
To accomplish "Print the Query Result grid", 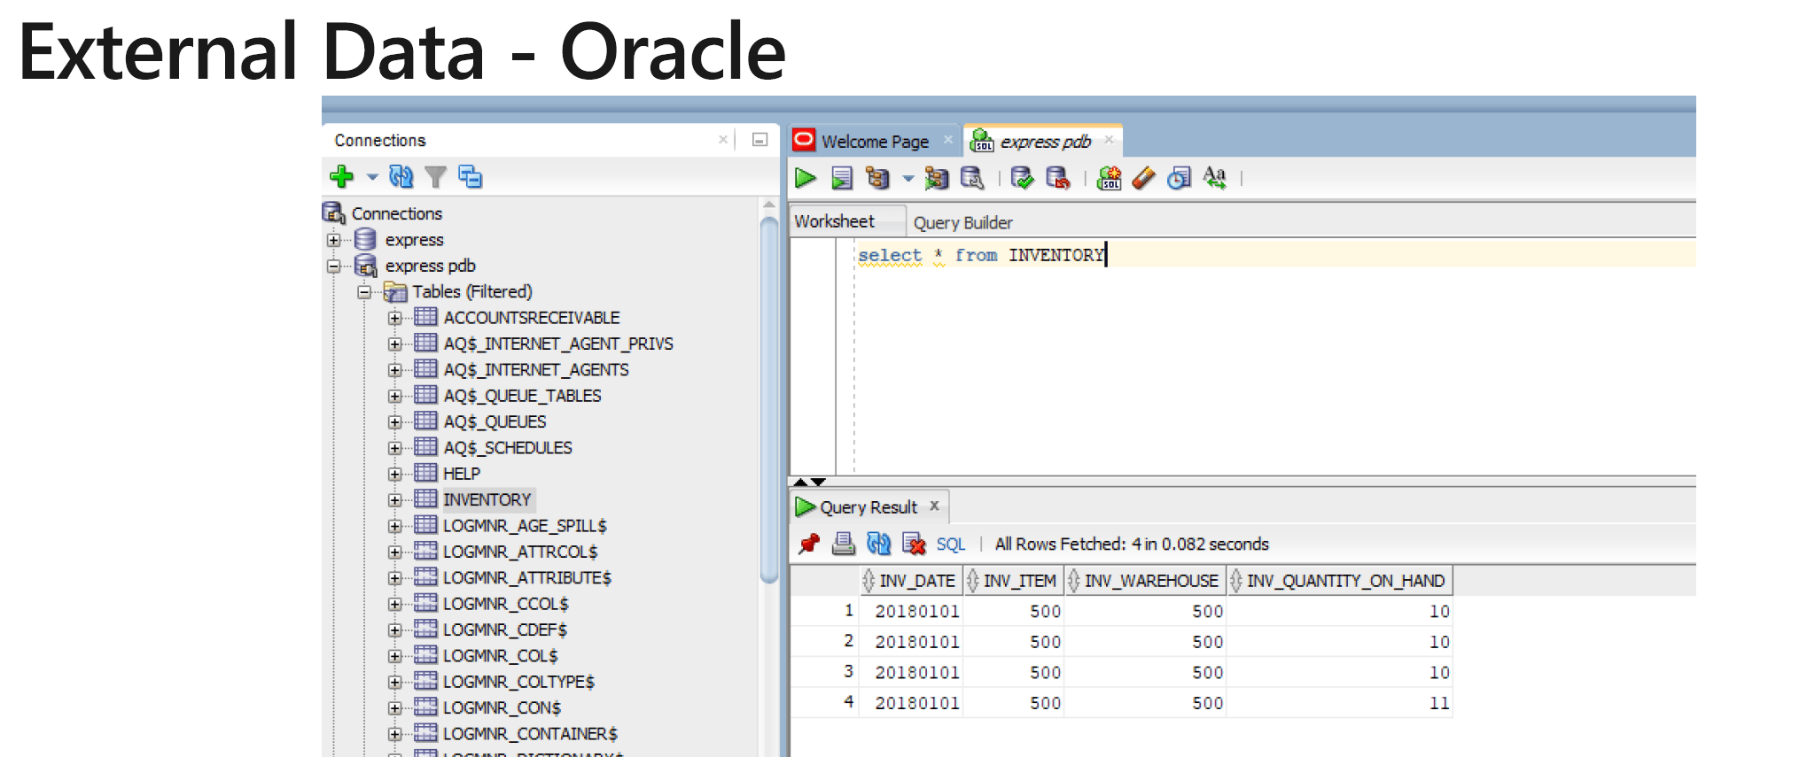I will pos(843,544).
